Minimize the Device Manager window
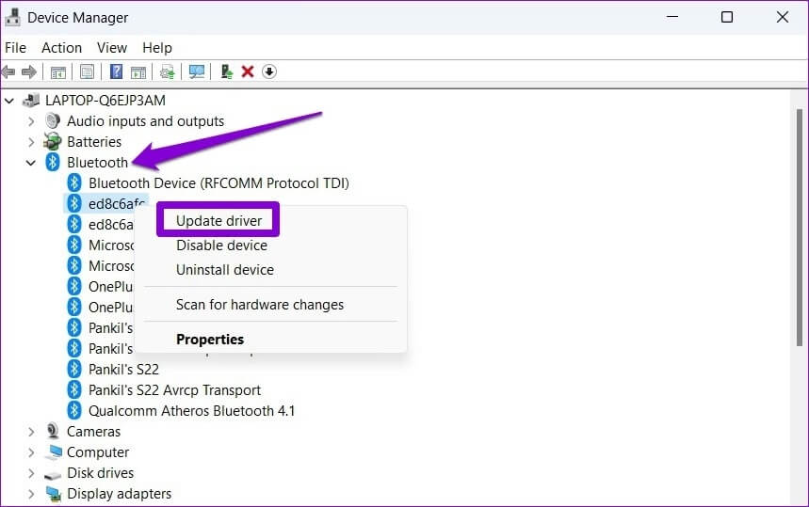The image size is (809, 507). click(x=672, y=17)
